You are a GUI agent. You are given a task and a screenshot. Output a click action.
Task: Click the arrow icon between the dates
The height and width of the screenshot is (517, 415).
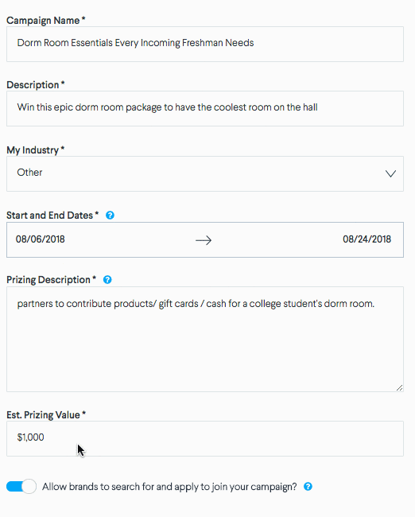click(x=204, y=240)
